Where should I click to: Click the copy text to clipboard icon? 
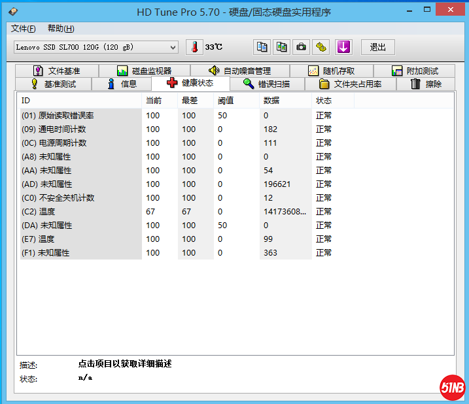click(262, 47)
